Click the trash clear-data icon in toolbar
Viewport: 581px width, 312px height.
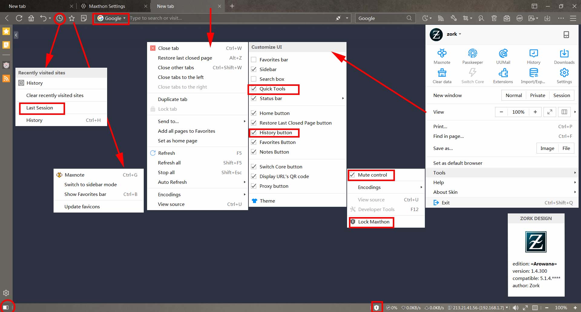494,18
